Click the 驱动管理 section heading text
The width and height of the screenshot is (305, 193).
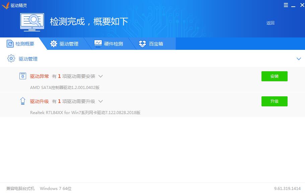click(x=28, y=59)
